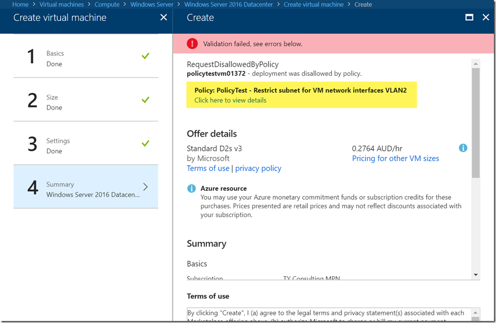Select step 4 Summary
The image size is (496, 323).
86,187
